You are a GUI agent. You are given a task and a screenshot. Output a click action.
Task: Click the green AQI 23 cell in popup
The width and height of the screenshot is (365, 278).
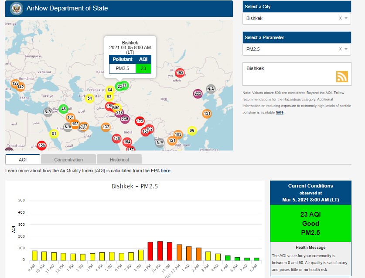(143, 68)
